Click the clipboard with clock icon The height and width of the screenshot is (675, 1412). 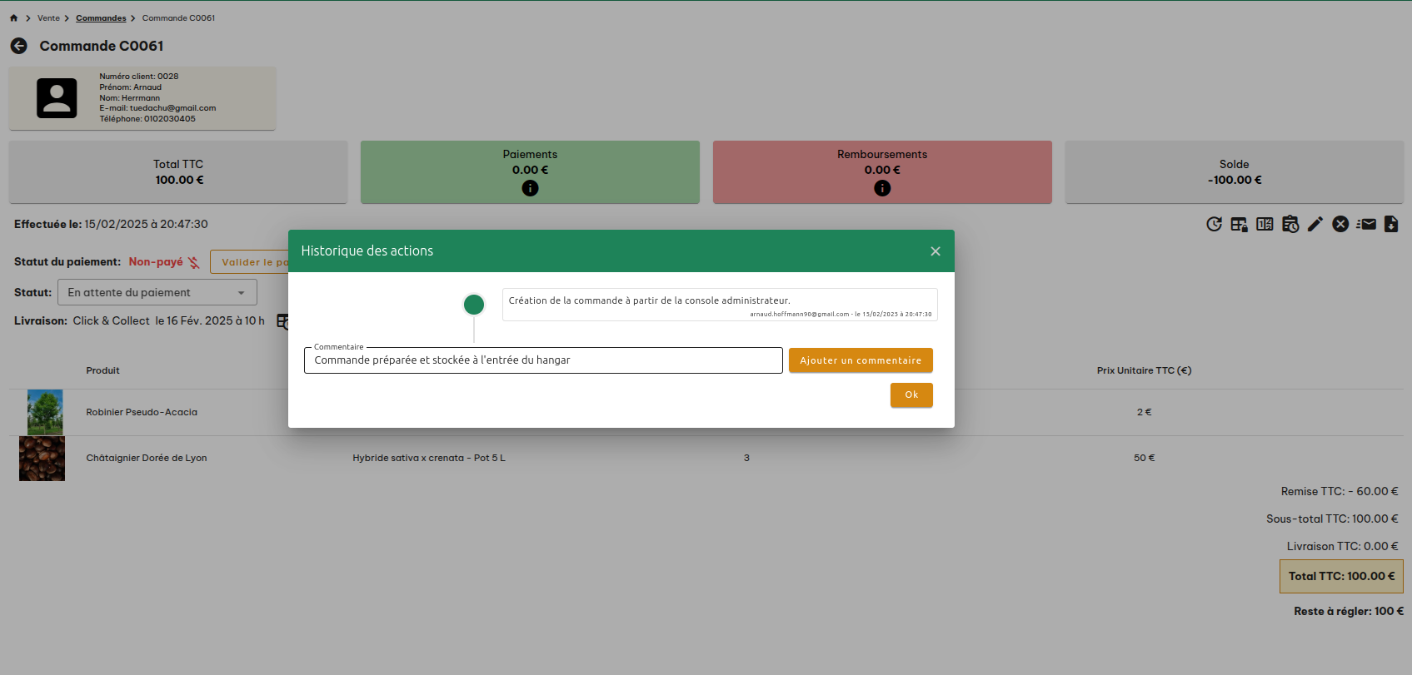1290,224
